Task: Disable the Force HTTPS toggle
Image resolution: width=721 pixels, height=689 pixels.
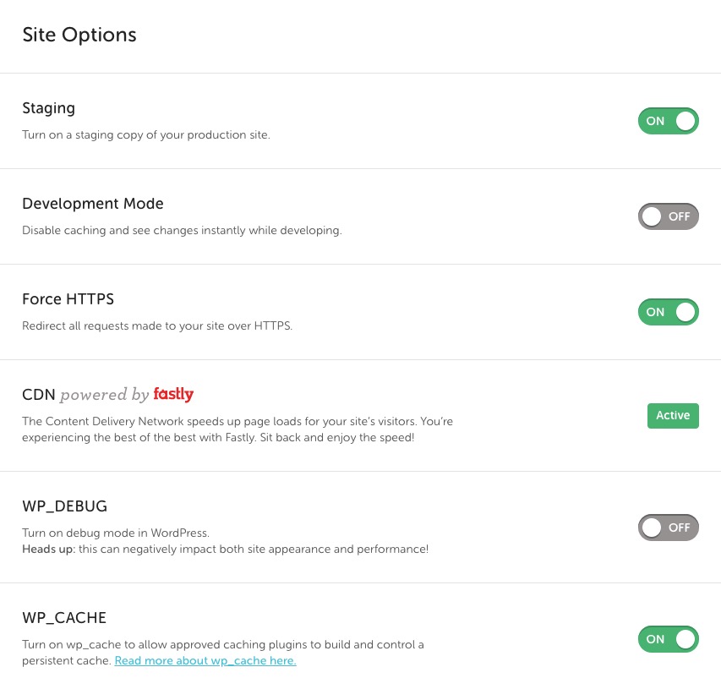Action: coord(668,312)
